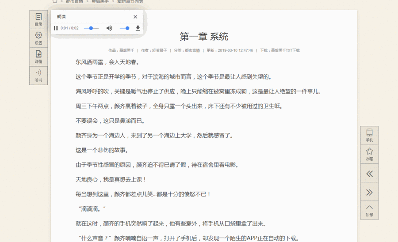Viewport: 398px width, 242px height.
Task: Adjust the volume slider
Action: pyautogui.click(x=124, y=28)
